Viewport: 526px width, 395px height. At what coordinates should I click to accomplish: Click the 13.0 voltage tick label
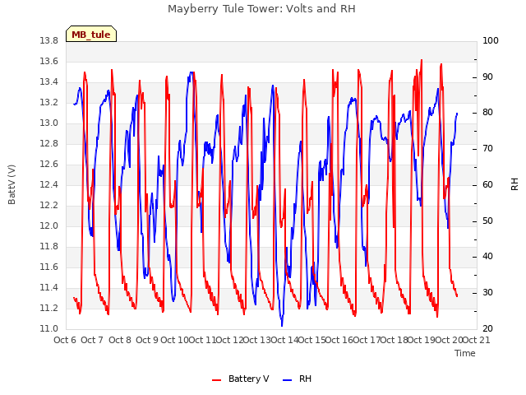pyautogui.click(x=49, y=123)
